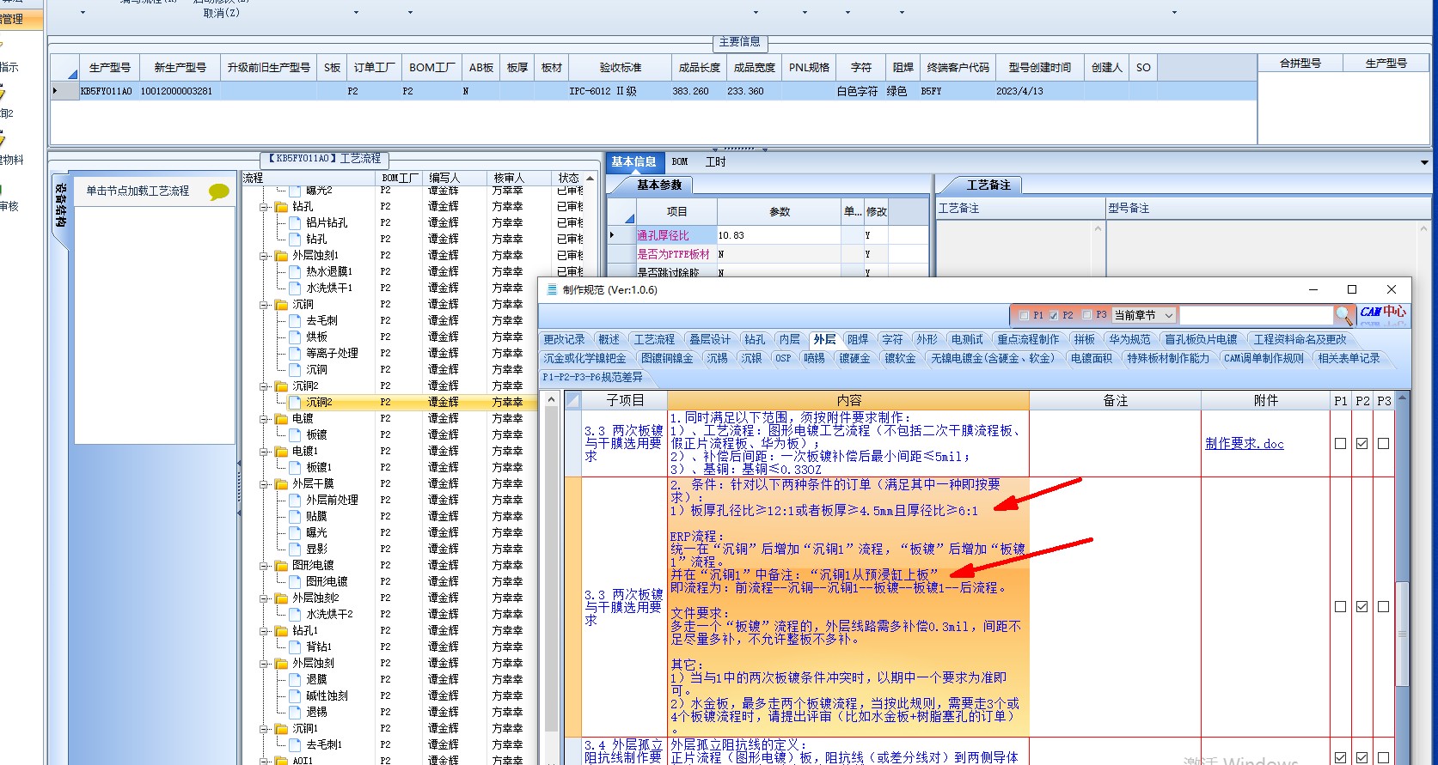This screenshot has height=765, width=1438.
Task: Collapse the 沉铜 tree node
Action: coord(265,305)
